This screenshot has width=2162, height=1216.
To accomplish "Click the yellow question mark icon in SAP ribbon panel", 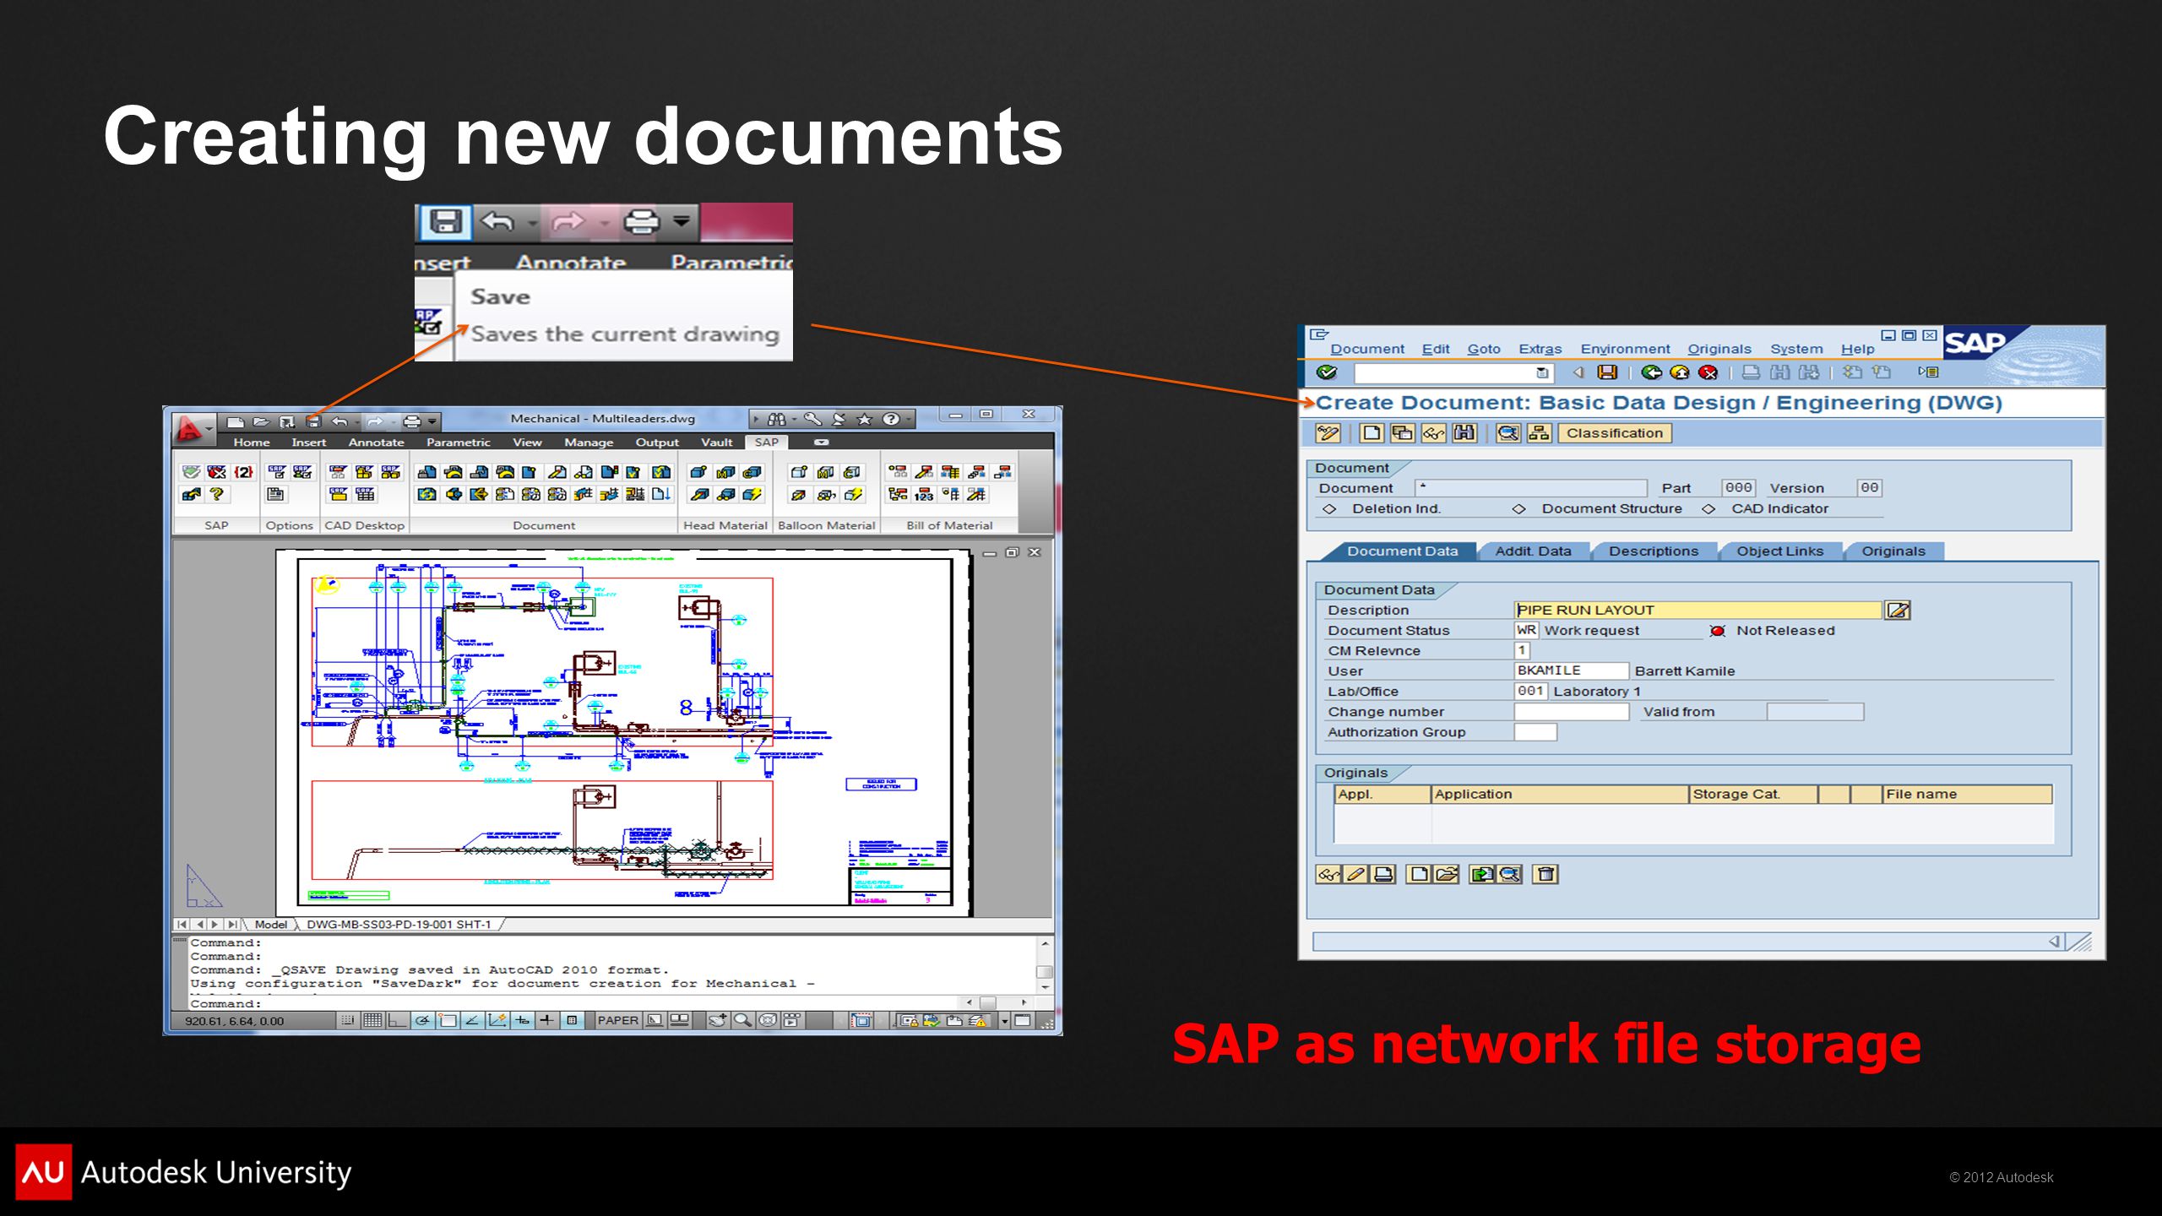I will pos(217,494).
